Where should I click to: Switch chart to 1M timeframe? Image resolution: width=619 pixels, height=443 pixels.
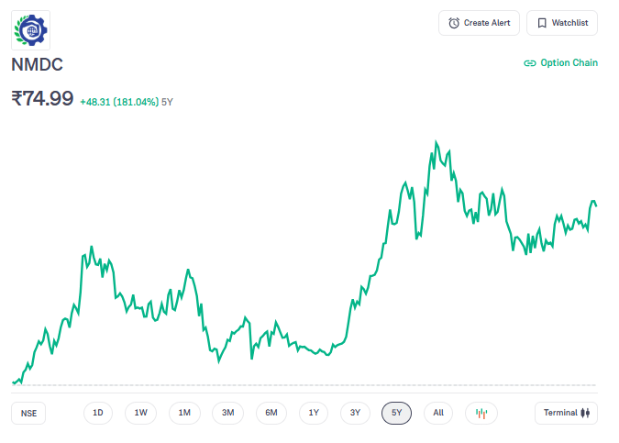[184, 413]
